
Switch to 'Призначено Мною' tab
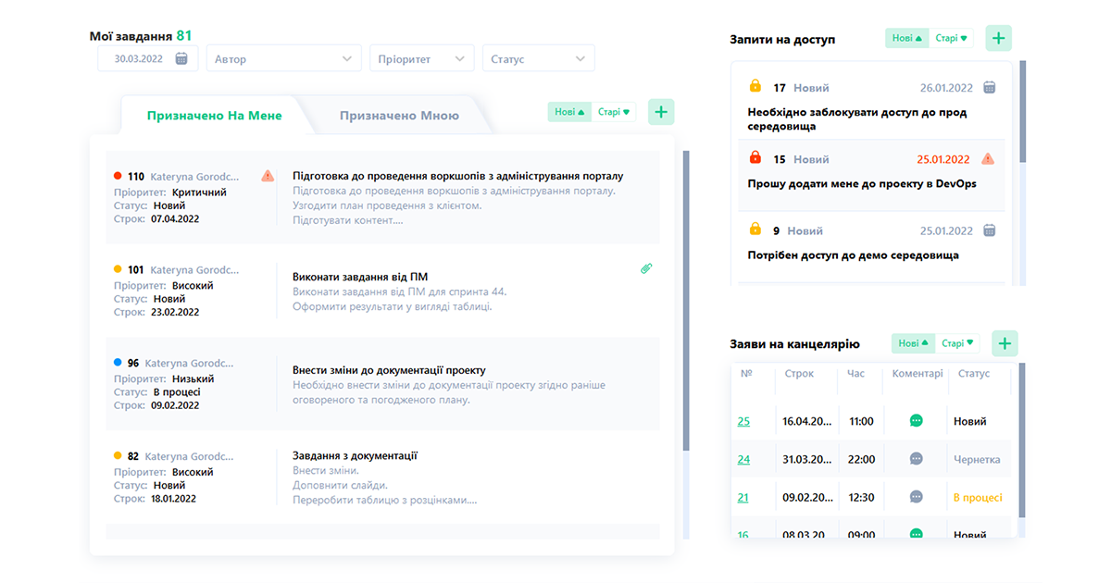click(399, 116)
